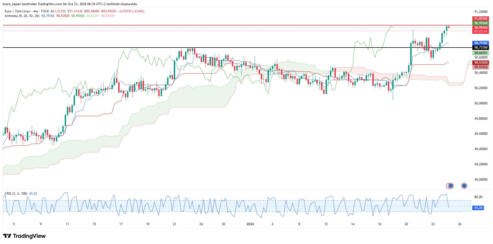Click date 20 on the time axis

406,224
